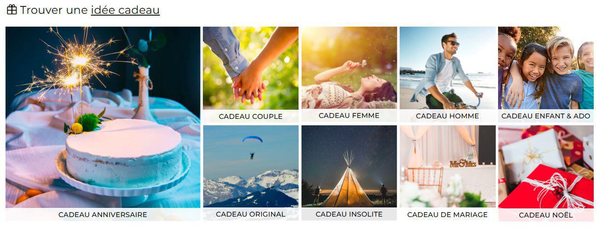This screenshot has width=602, height=229.
Task: Click the "CADEAU DE MARIAGE" caption
Action: click(447, 215)
